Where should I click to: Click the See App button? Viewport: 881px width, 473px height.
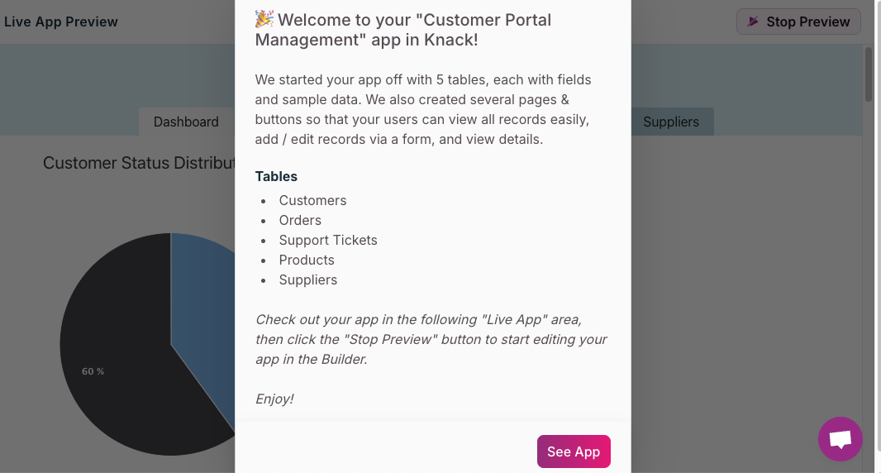(574, 451)
